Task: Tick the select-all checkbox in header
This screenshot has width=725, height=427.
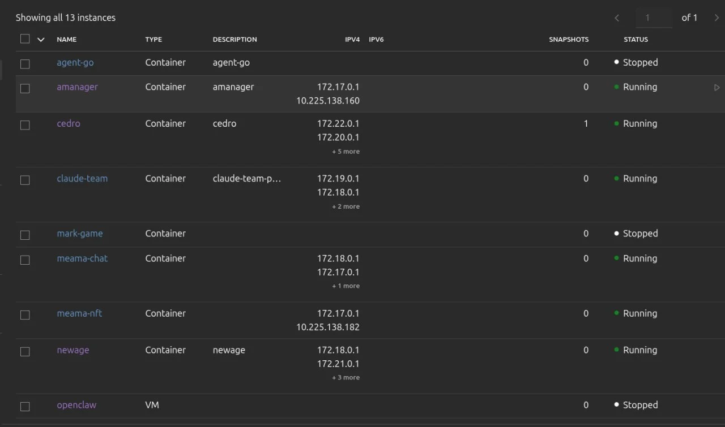Action: click(25, 39)
